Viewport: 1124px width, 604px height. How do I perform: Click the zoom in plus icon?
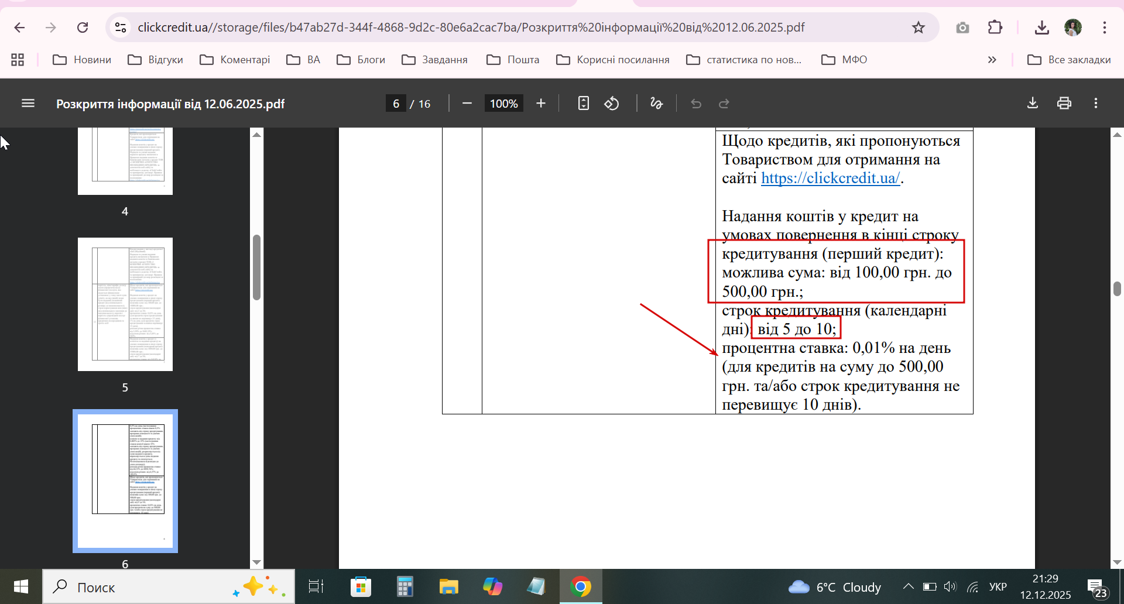(x=541, y=104)
